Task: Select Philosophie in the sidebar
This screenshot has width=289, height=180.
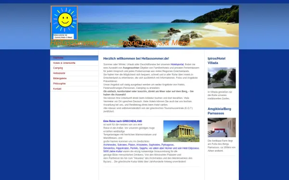Action: (x=74, y=84)
